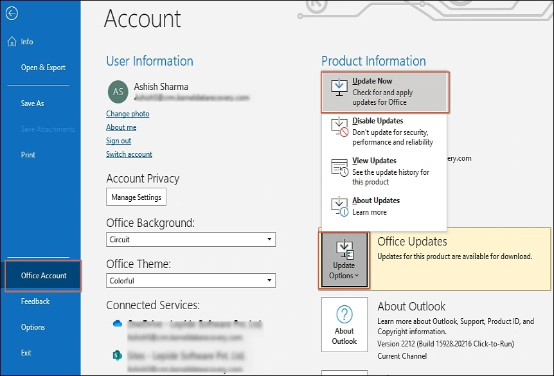The height and width of the screenshot is (376, 554).
Task: Click the Manage Settings button
Action: (136, 197)
